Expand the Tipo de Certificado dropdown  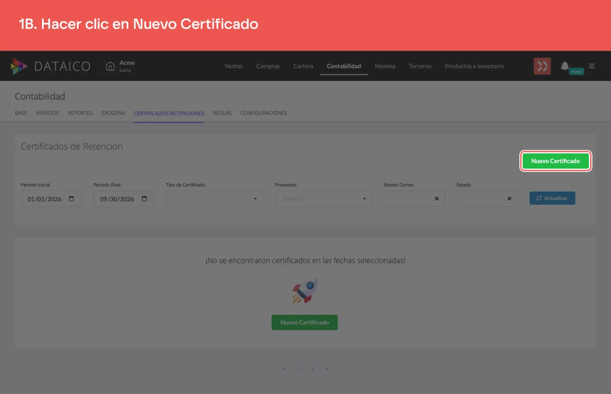click(x=214, y=199)
